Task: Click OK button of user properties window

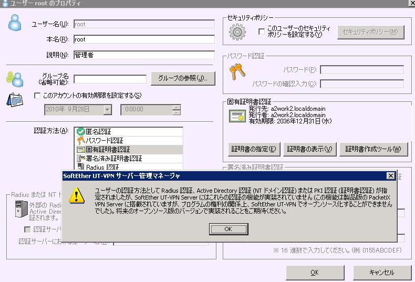Action: point(315,273)
